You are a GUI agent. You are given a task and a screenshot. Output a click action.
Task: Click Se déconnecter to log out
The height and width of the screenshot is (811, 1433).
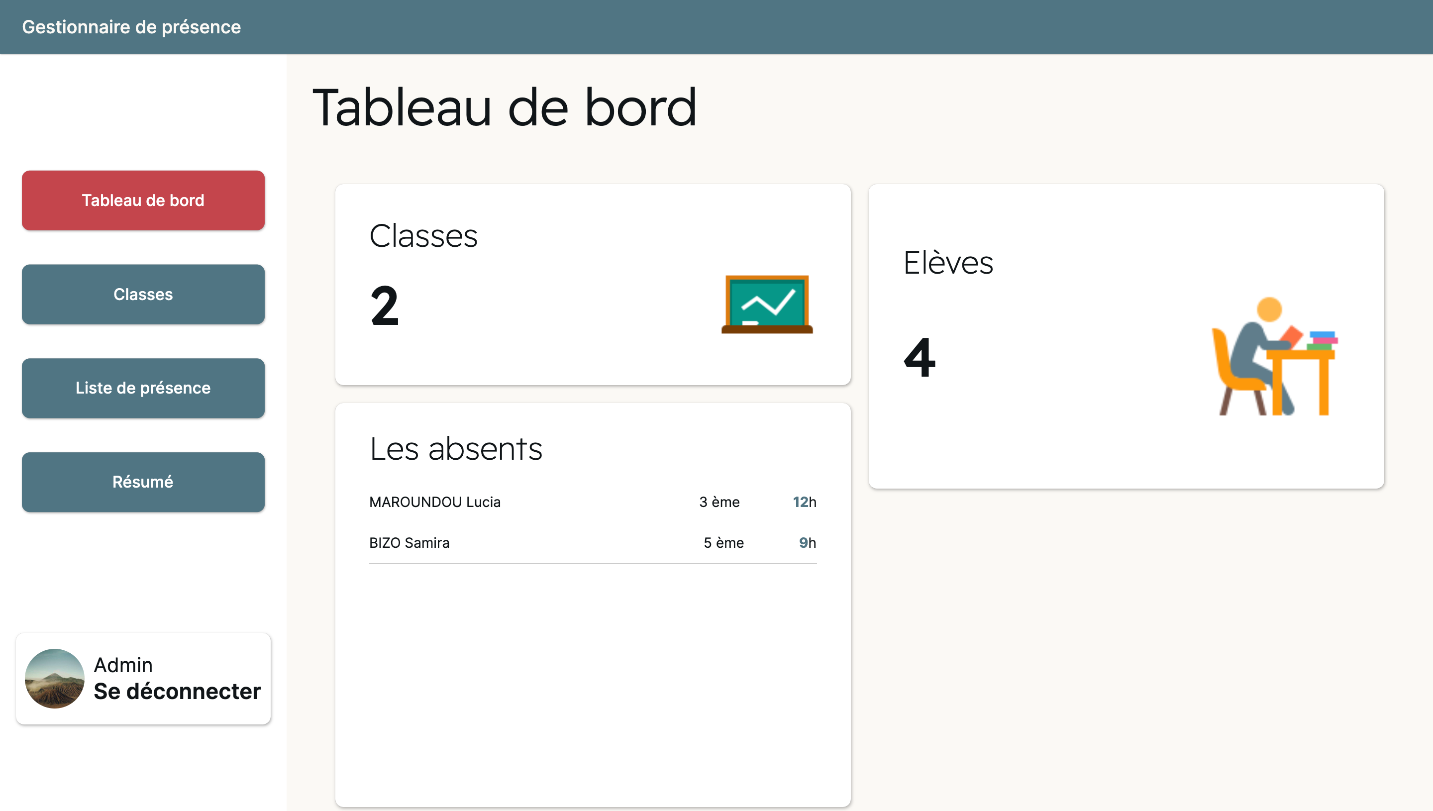click(177, 691)
